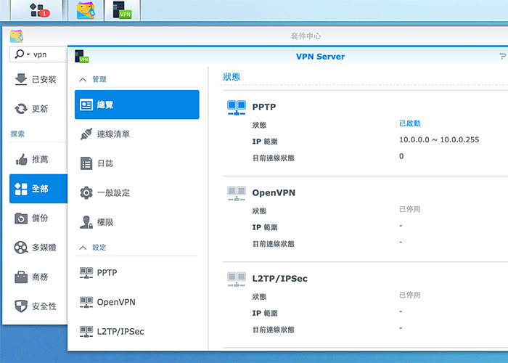This screenshot has height=363, width=508.
Task: Click the search magnifier dropdown in Package Center
Action: coord(22,54)
